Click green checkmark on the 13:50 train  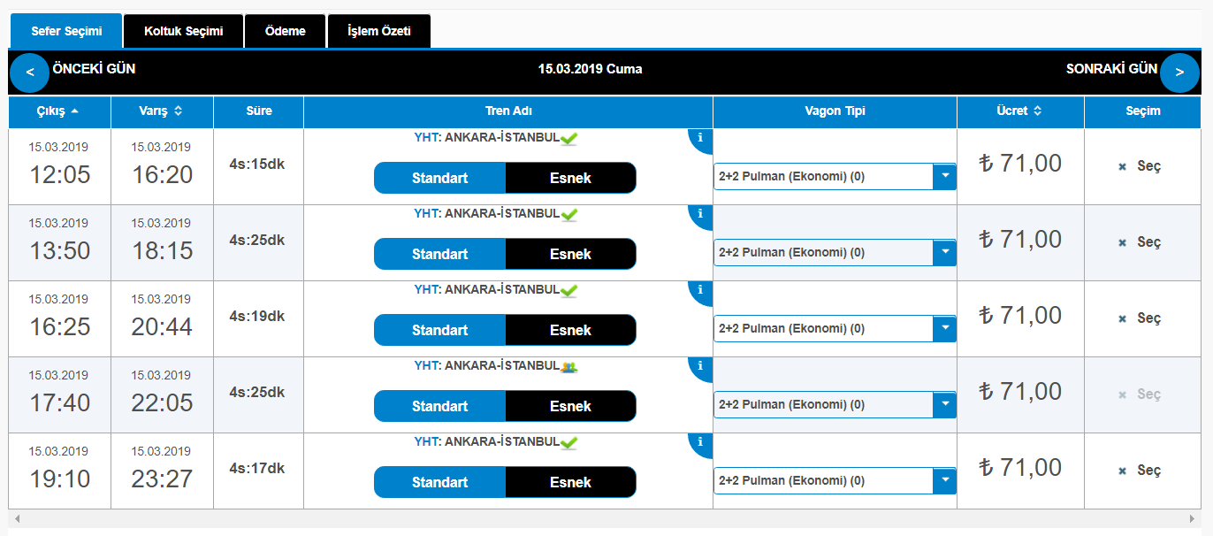[x=569, y=214]
